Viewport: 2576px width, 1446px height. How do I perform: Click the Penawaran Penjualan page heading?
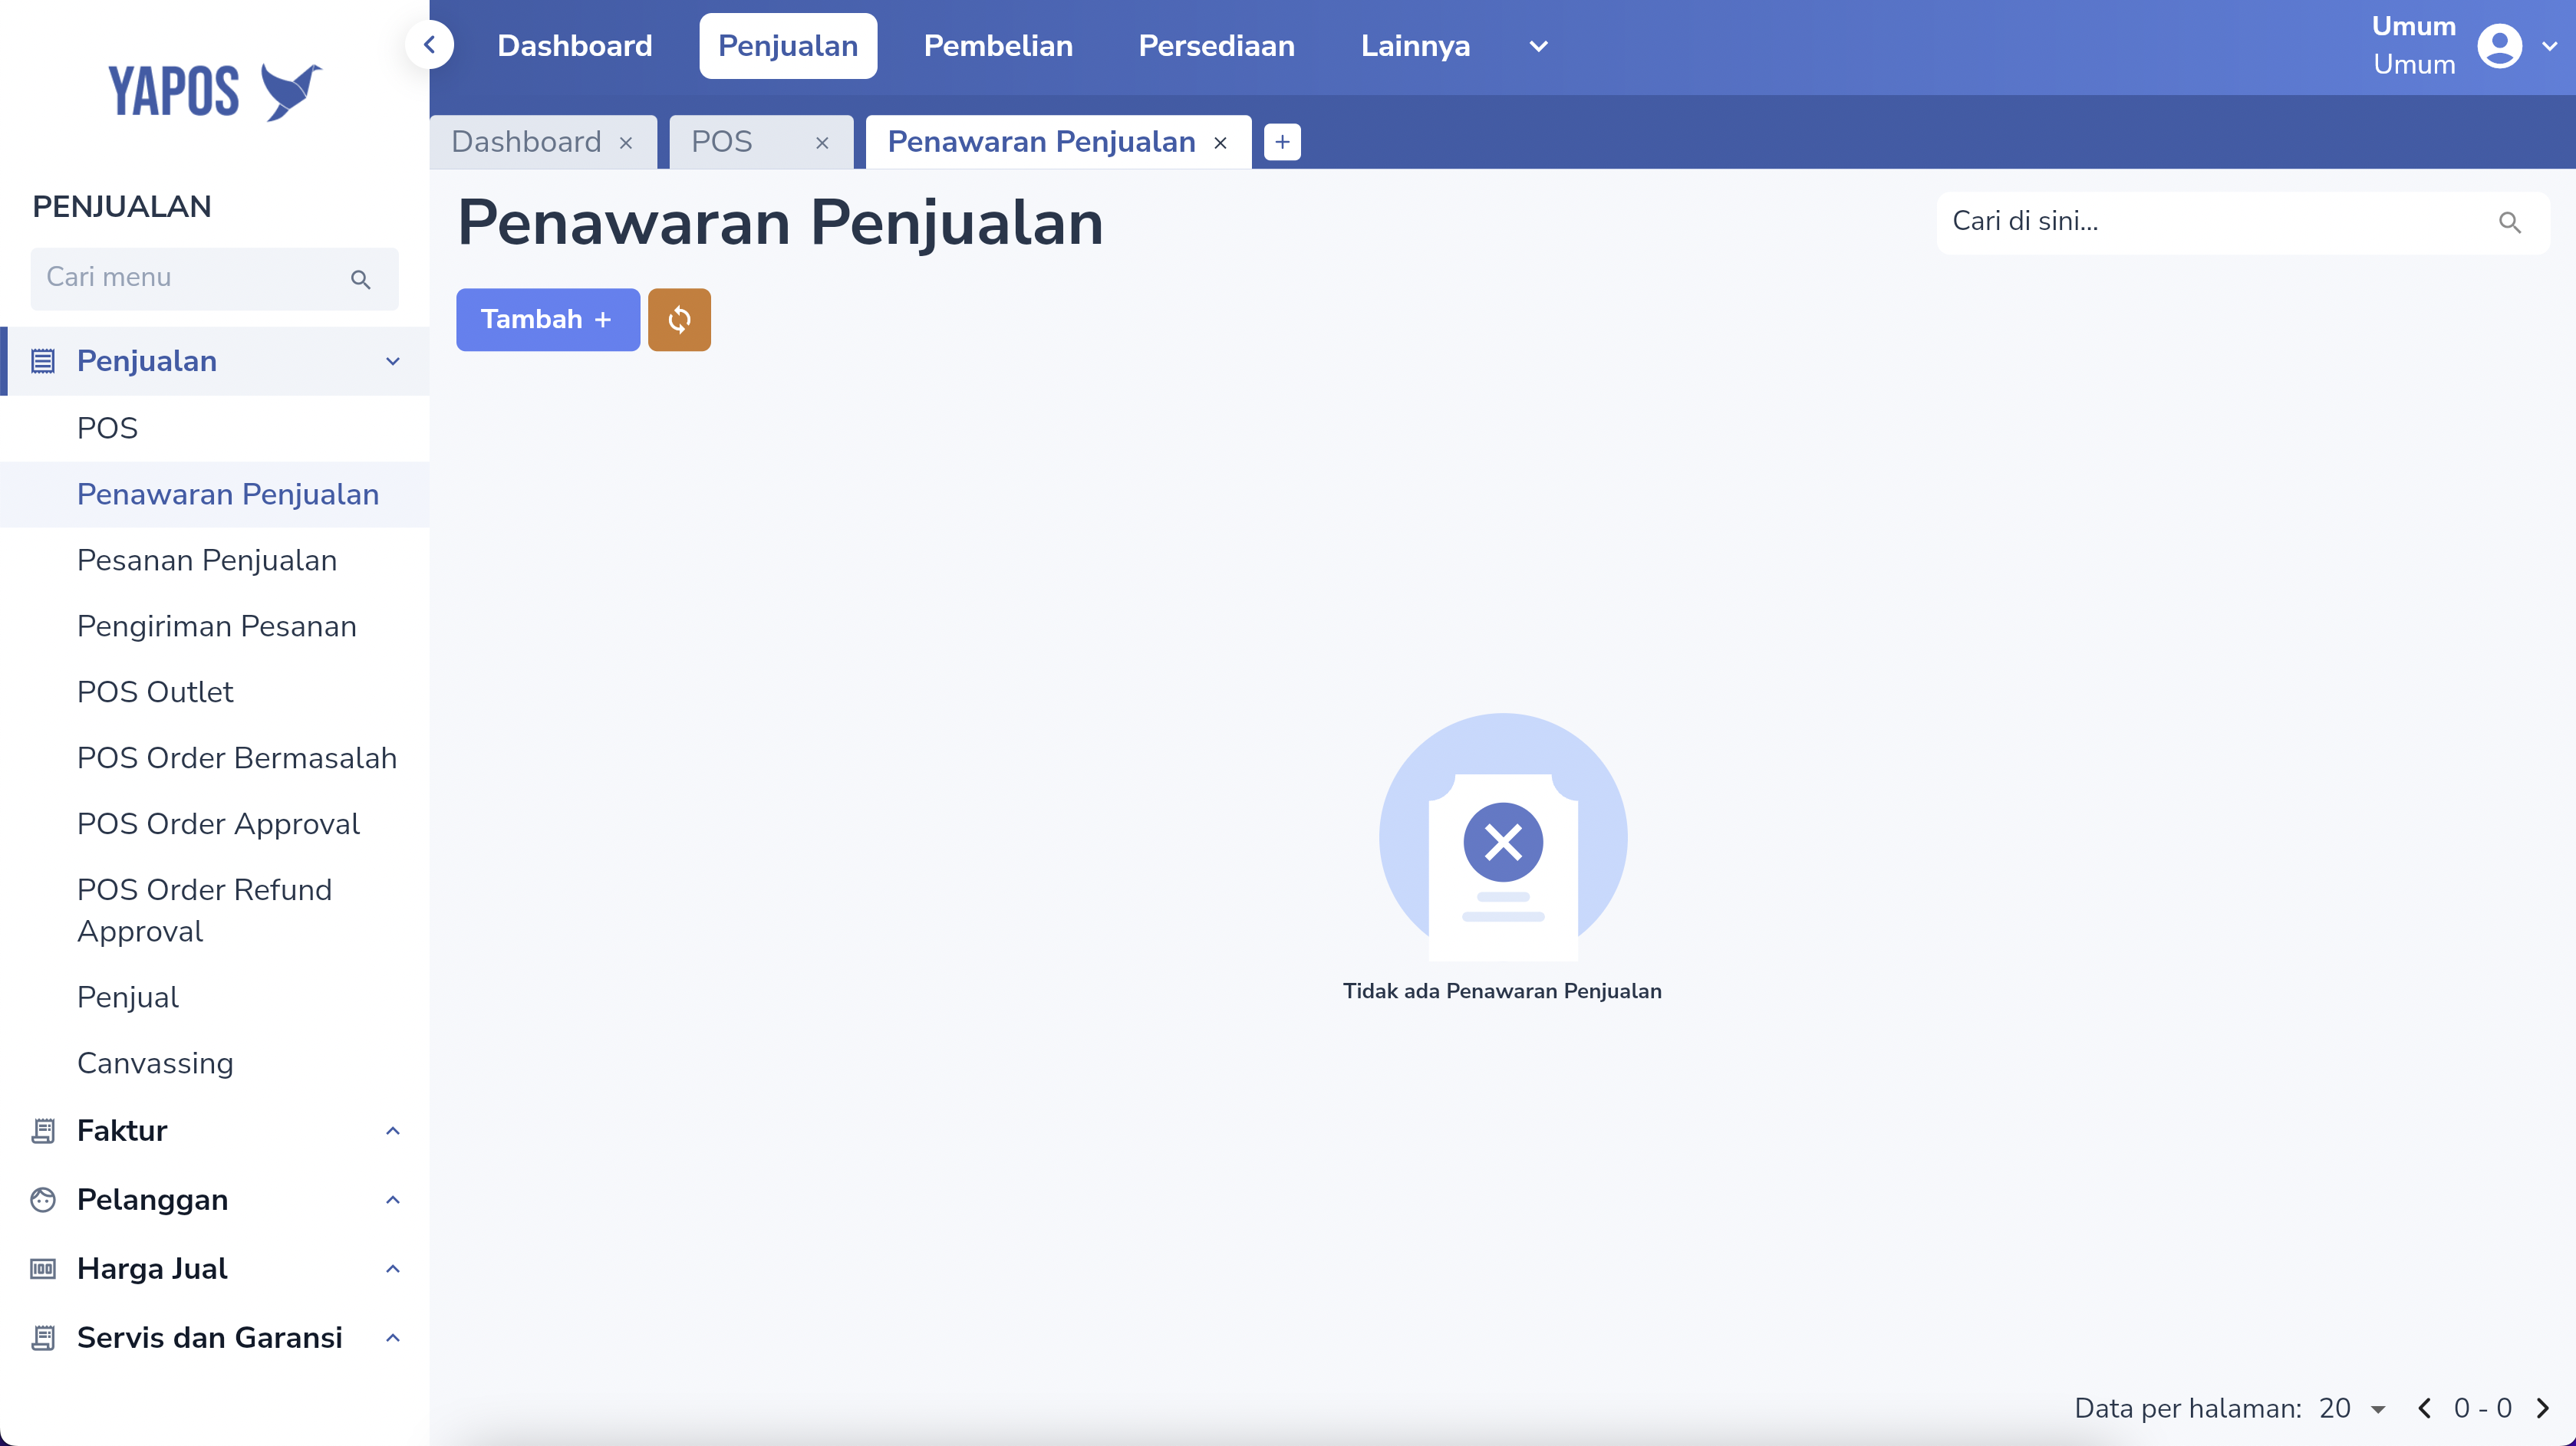[x=780, y=222]
